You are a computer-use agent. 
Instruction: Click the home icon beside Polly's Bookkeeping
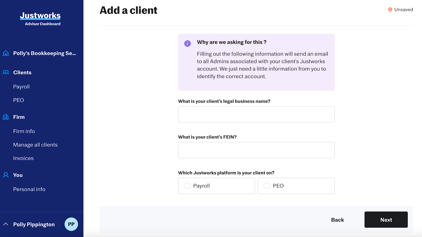tap(6, 53)
